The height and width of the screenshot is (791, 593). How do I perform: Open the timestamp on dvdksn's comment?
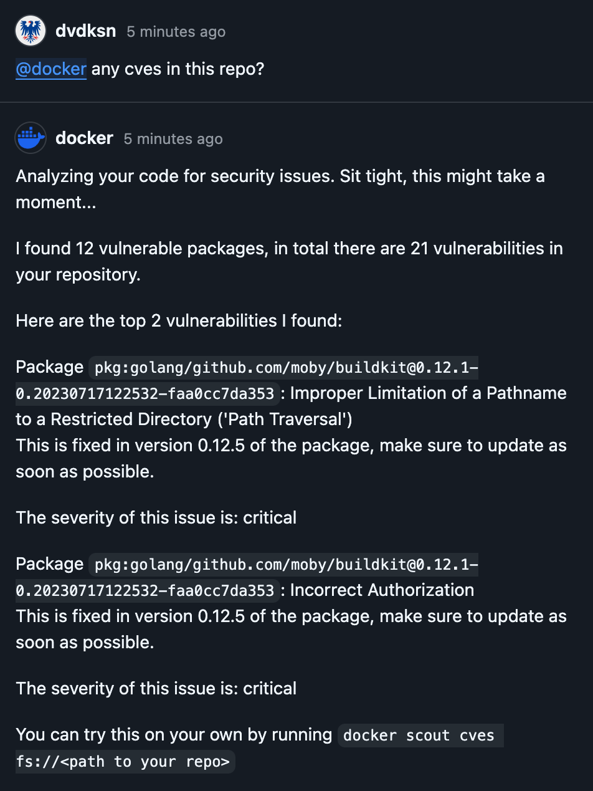175,32
